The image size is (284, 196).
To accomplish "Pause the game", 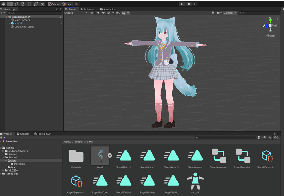I will pos(189,4).
